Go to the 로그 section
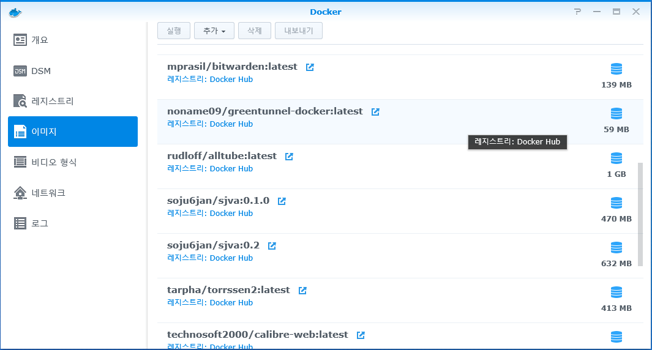Viewport: 652px width, 350px height. tap(73, 223)
